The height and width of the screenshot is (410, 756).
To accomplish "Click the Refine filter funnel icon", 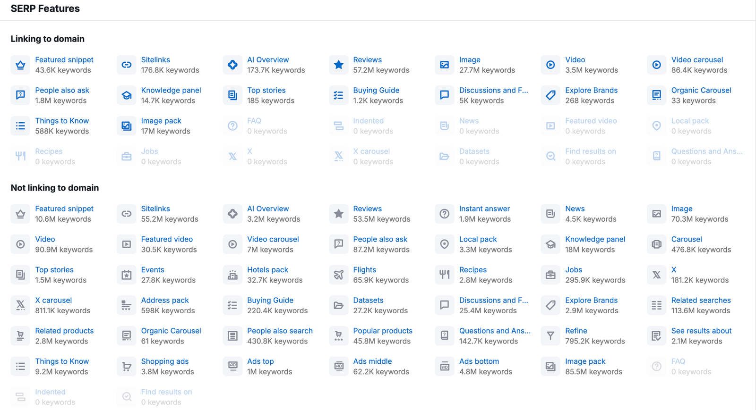I will (x=550, y=336).
